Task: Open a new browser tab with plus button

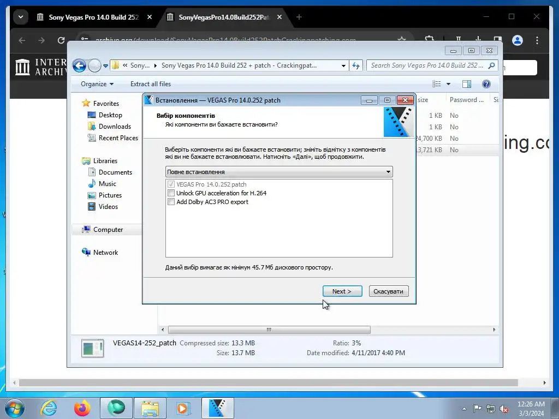Action: click(x=299, y=17)
